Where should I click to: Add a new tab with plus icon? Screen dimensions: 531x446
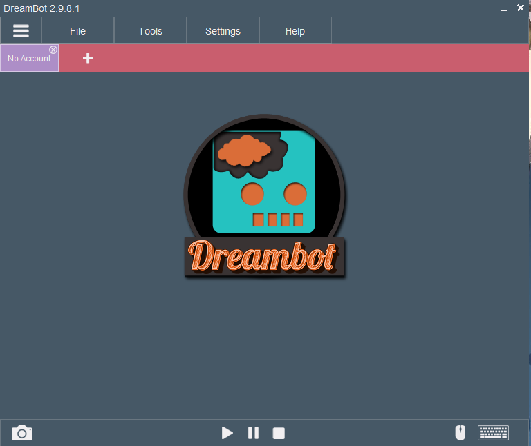(88, 58)
